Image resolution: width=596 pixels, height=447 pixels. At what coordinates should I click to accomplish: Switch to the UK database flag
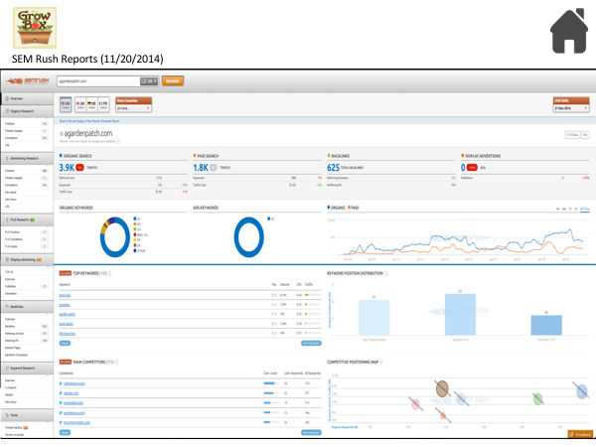80,104
